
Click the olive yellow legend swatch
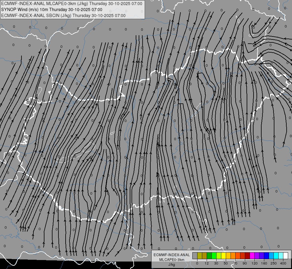tap(200, 256)
